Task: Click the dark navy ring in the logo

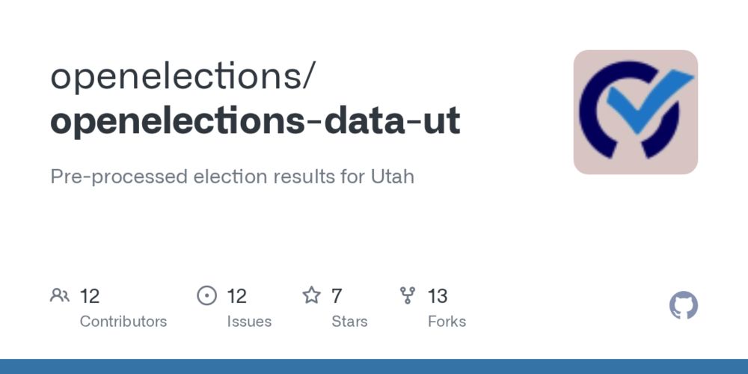Action: 629,111
